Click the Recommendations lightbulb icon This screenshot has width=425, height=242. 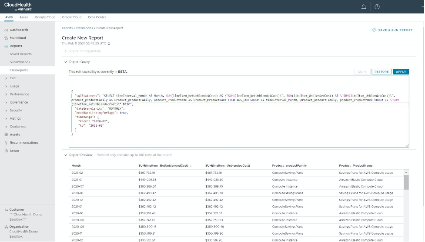point(6,143)
